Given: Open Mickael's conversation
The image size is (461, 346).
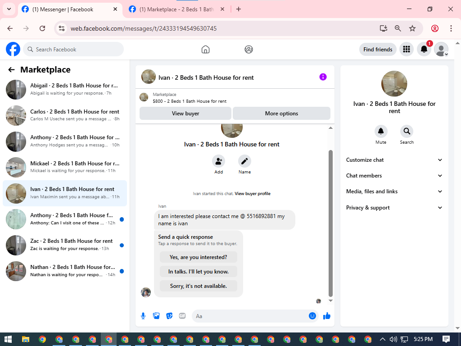Looking at the screenshot, I should 65,167.
